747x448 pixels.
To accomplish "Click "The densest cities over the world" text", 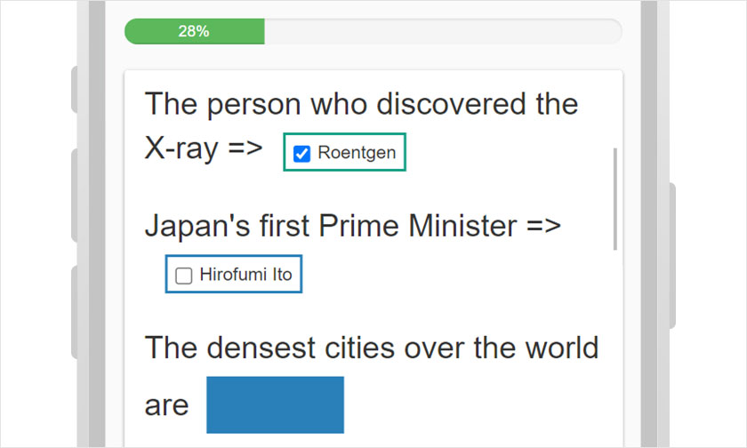I will (x=372, y=347).
